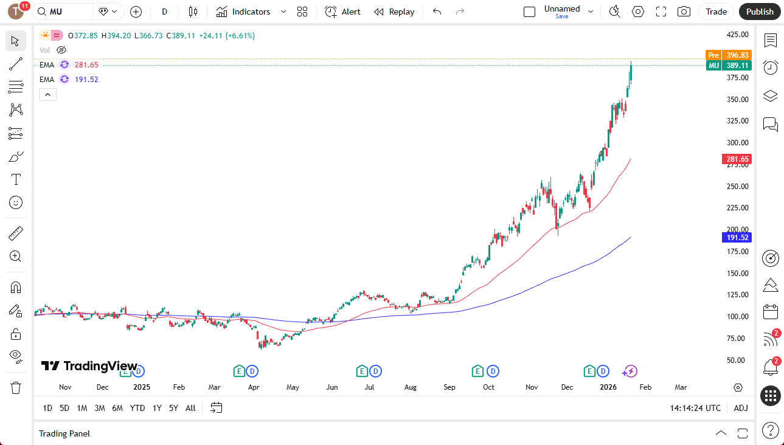This screenshot has width=784, height=445.
Task: Open the chart patterns tool
Action: [16, 110]
